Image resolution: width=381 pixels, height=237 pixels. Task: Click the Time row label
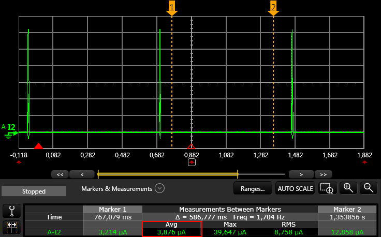pyautogui.click(x=54, y=217)
